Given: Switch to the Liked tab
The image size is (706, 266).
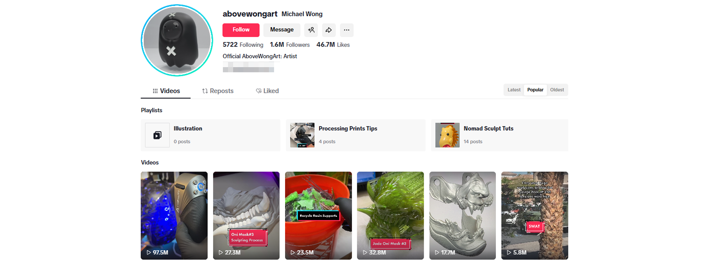Looking at the screenshot, I should 267,91.
